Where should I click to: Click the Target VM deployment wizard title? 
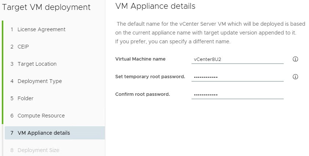click(x=46, y=7)
